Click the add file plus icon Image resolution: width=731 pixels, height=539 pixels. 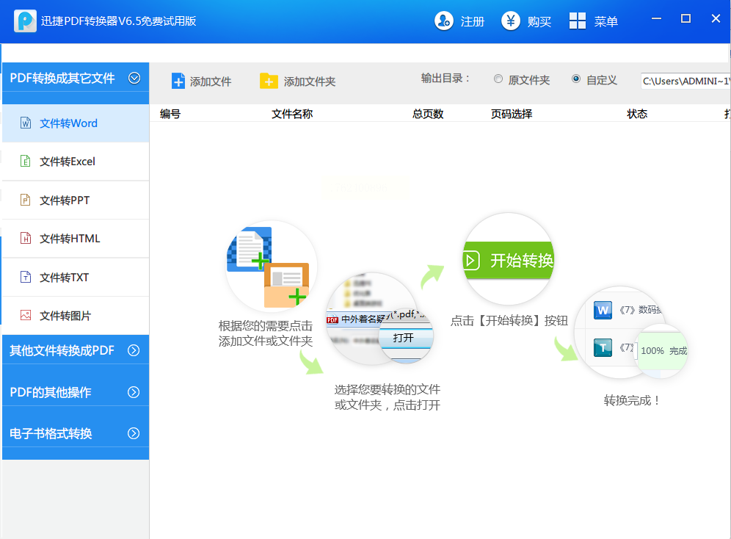178,82
